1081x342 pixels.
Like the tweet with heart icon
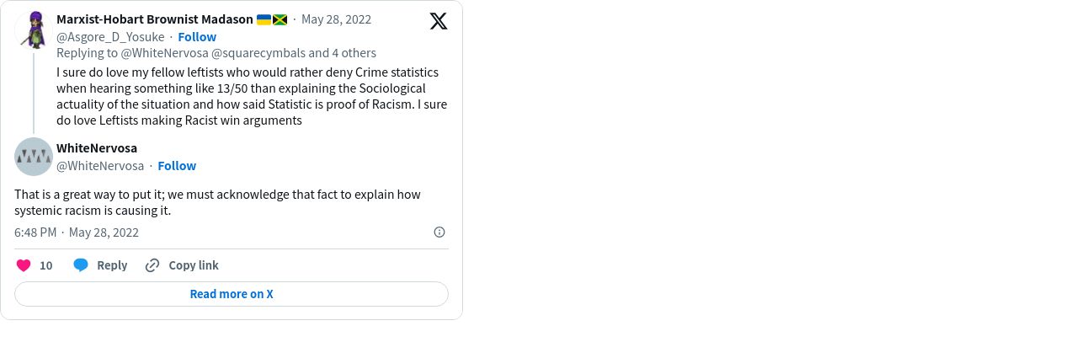(x=24, y=265)
